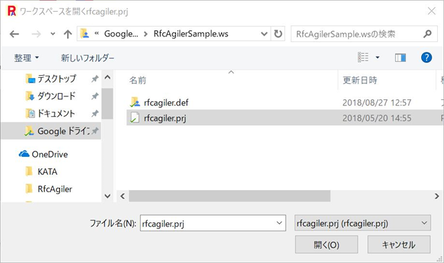Toggle the preview pane icon
444x263 pixels.
pos(400,58)
